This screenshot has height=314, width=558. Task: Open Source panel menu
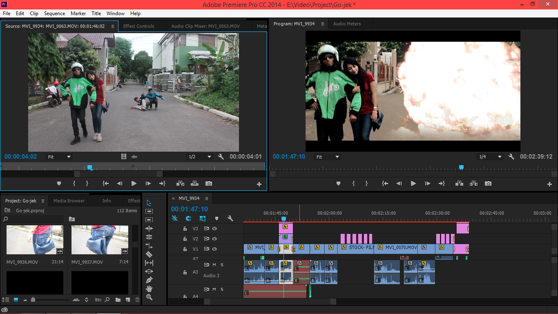coord(112,26)
